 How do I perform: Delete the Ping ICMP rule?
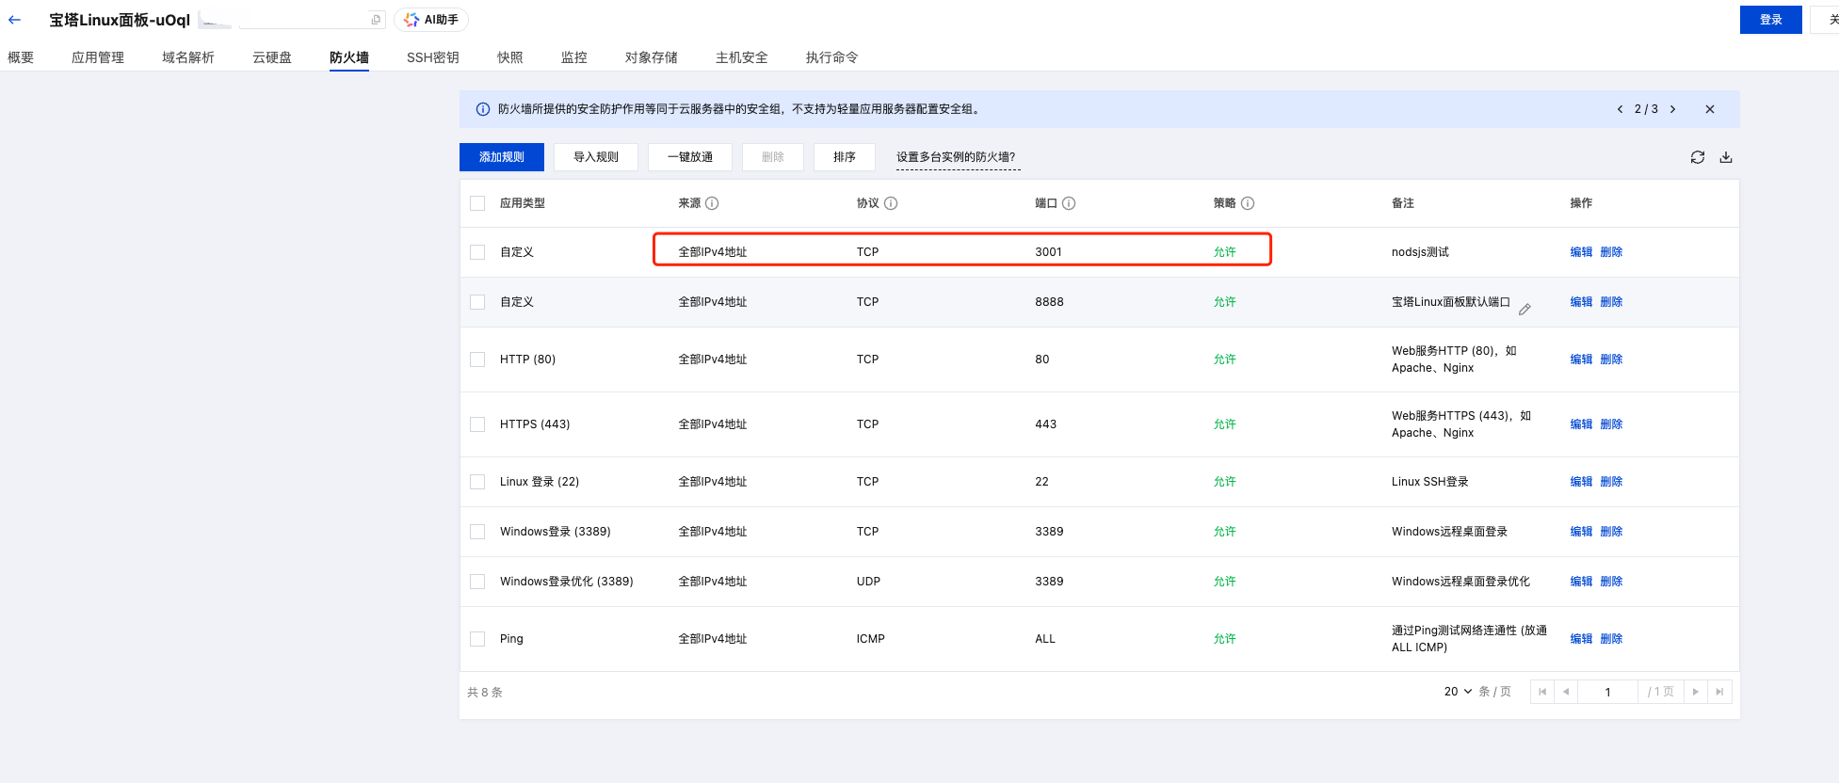tap(1611, 639)
